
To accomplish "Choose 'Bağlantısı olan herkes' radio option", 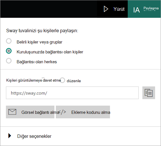I will (x=9, y=61).
